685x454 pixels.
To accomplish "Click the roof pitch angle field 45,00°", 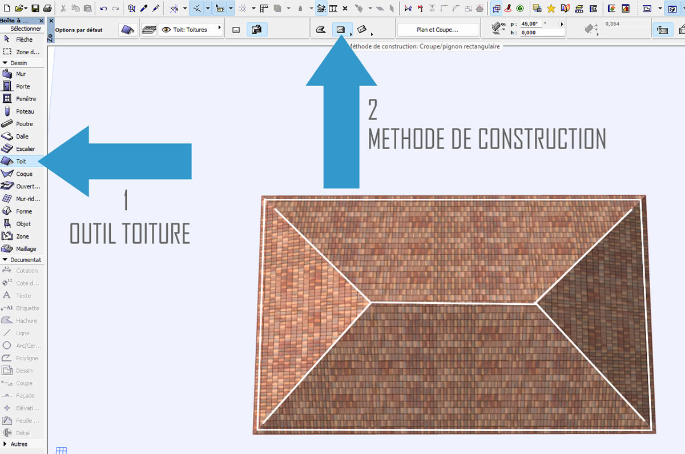I will [537, 25].
